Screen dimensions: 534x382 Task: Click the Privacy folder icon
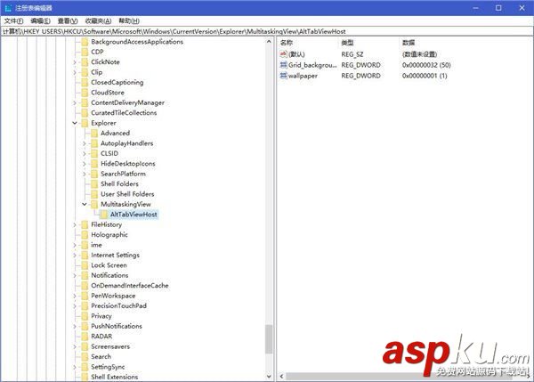(x=85, y=316)
